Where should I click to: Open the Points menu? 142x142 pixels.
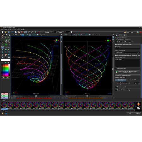point(9,30)
